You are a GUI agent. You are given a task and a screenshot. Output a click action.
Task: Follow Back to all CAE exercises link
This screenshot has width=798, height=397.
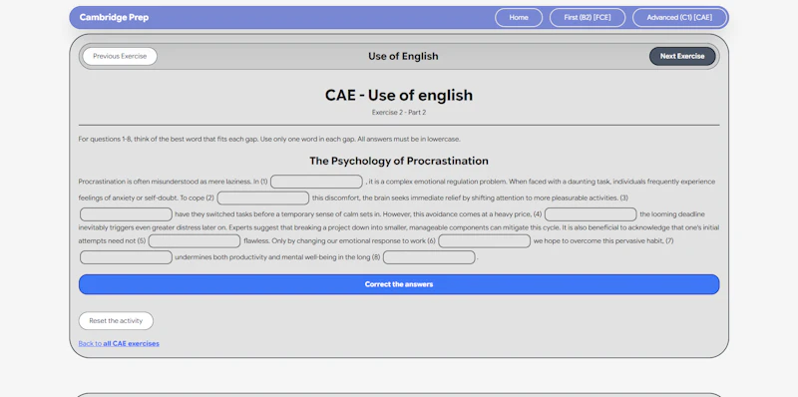(x=119, y=343)
